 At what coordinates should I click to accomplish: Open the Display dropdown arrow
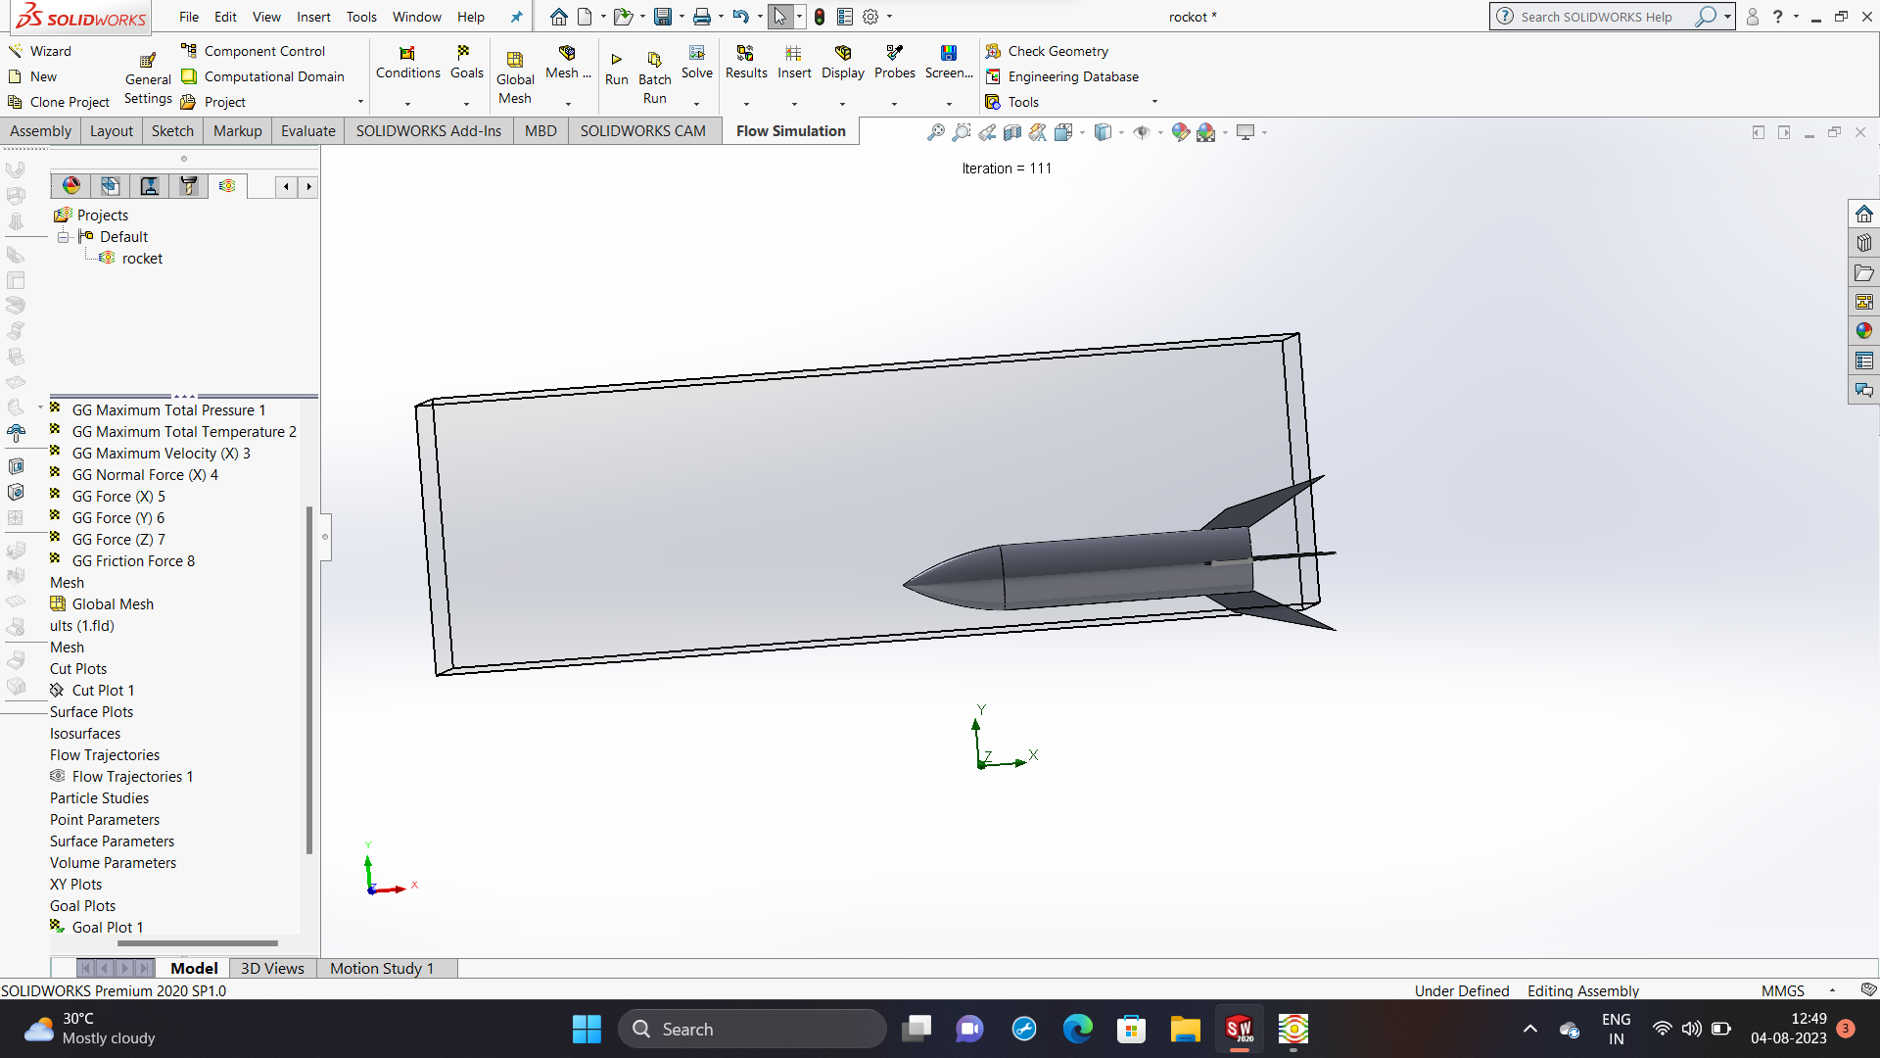pyautogui.click(x=842, y=104)
